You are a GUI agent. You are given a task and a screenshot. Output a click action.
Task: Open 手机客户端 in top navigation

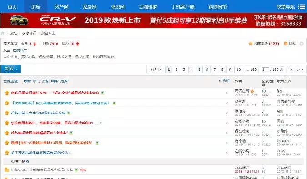(x=183, y=7)
